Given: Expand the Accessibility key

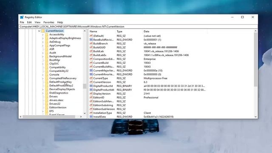Looking at the screenshot, I should point(42,34).
